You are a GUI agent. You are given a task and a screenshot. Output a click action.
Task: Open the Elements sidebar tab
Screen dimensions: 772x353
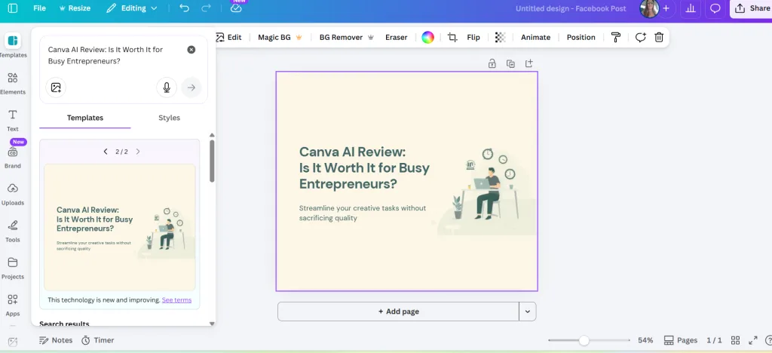(13, 83)
